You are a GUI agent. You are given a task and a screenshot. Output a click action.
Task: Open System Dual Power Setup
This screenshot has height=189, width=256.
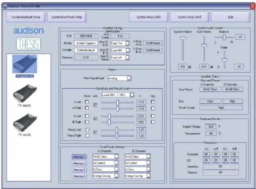pos(67,17)
